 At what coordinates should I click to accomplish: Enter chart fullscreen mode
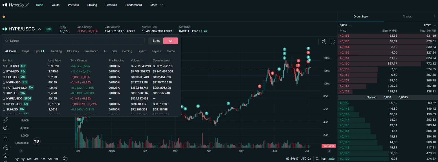pos(333,42)
